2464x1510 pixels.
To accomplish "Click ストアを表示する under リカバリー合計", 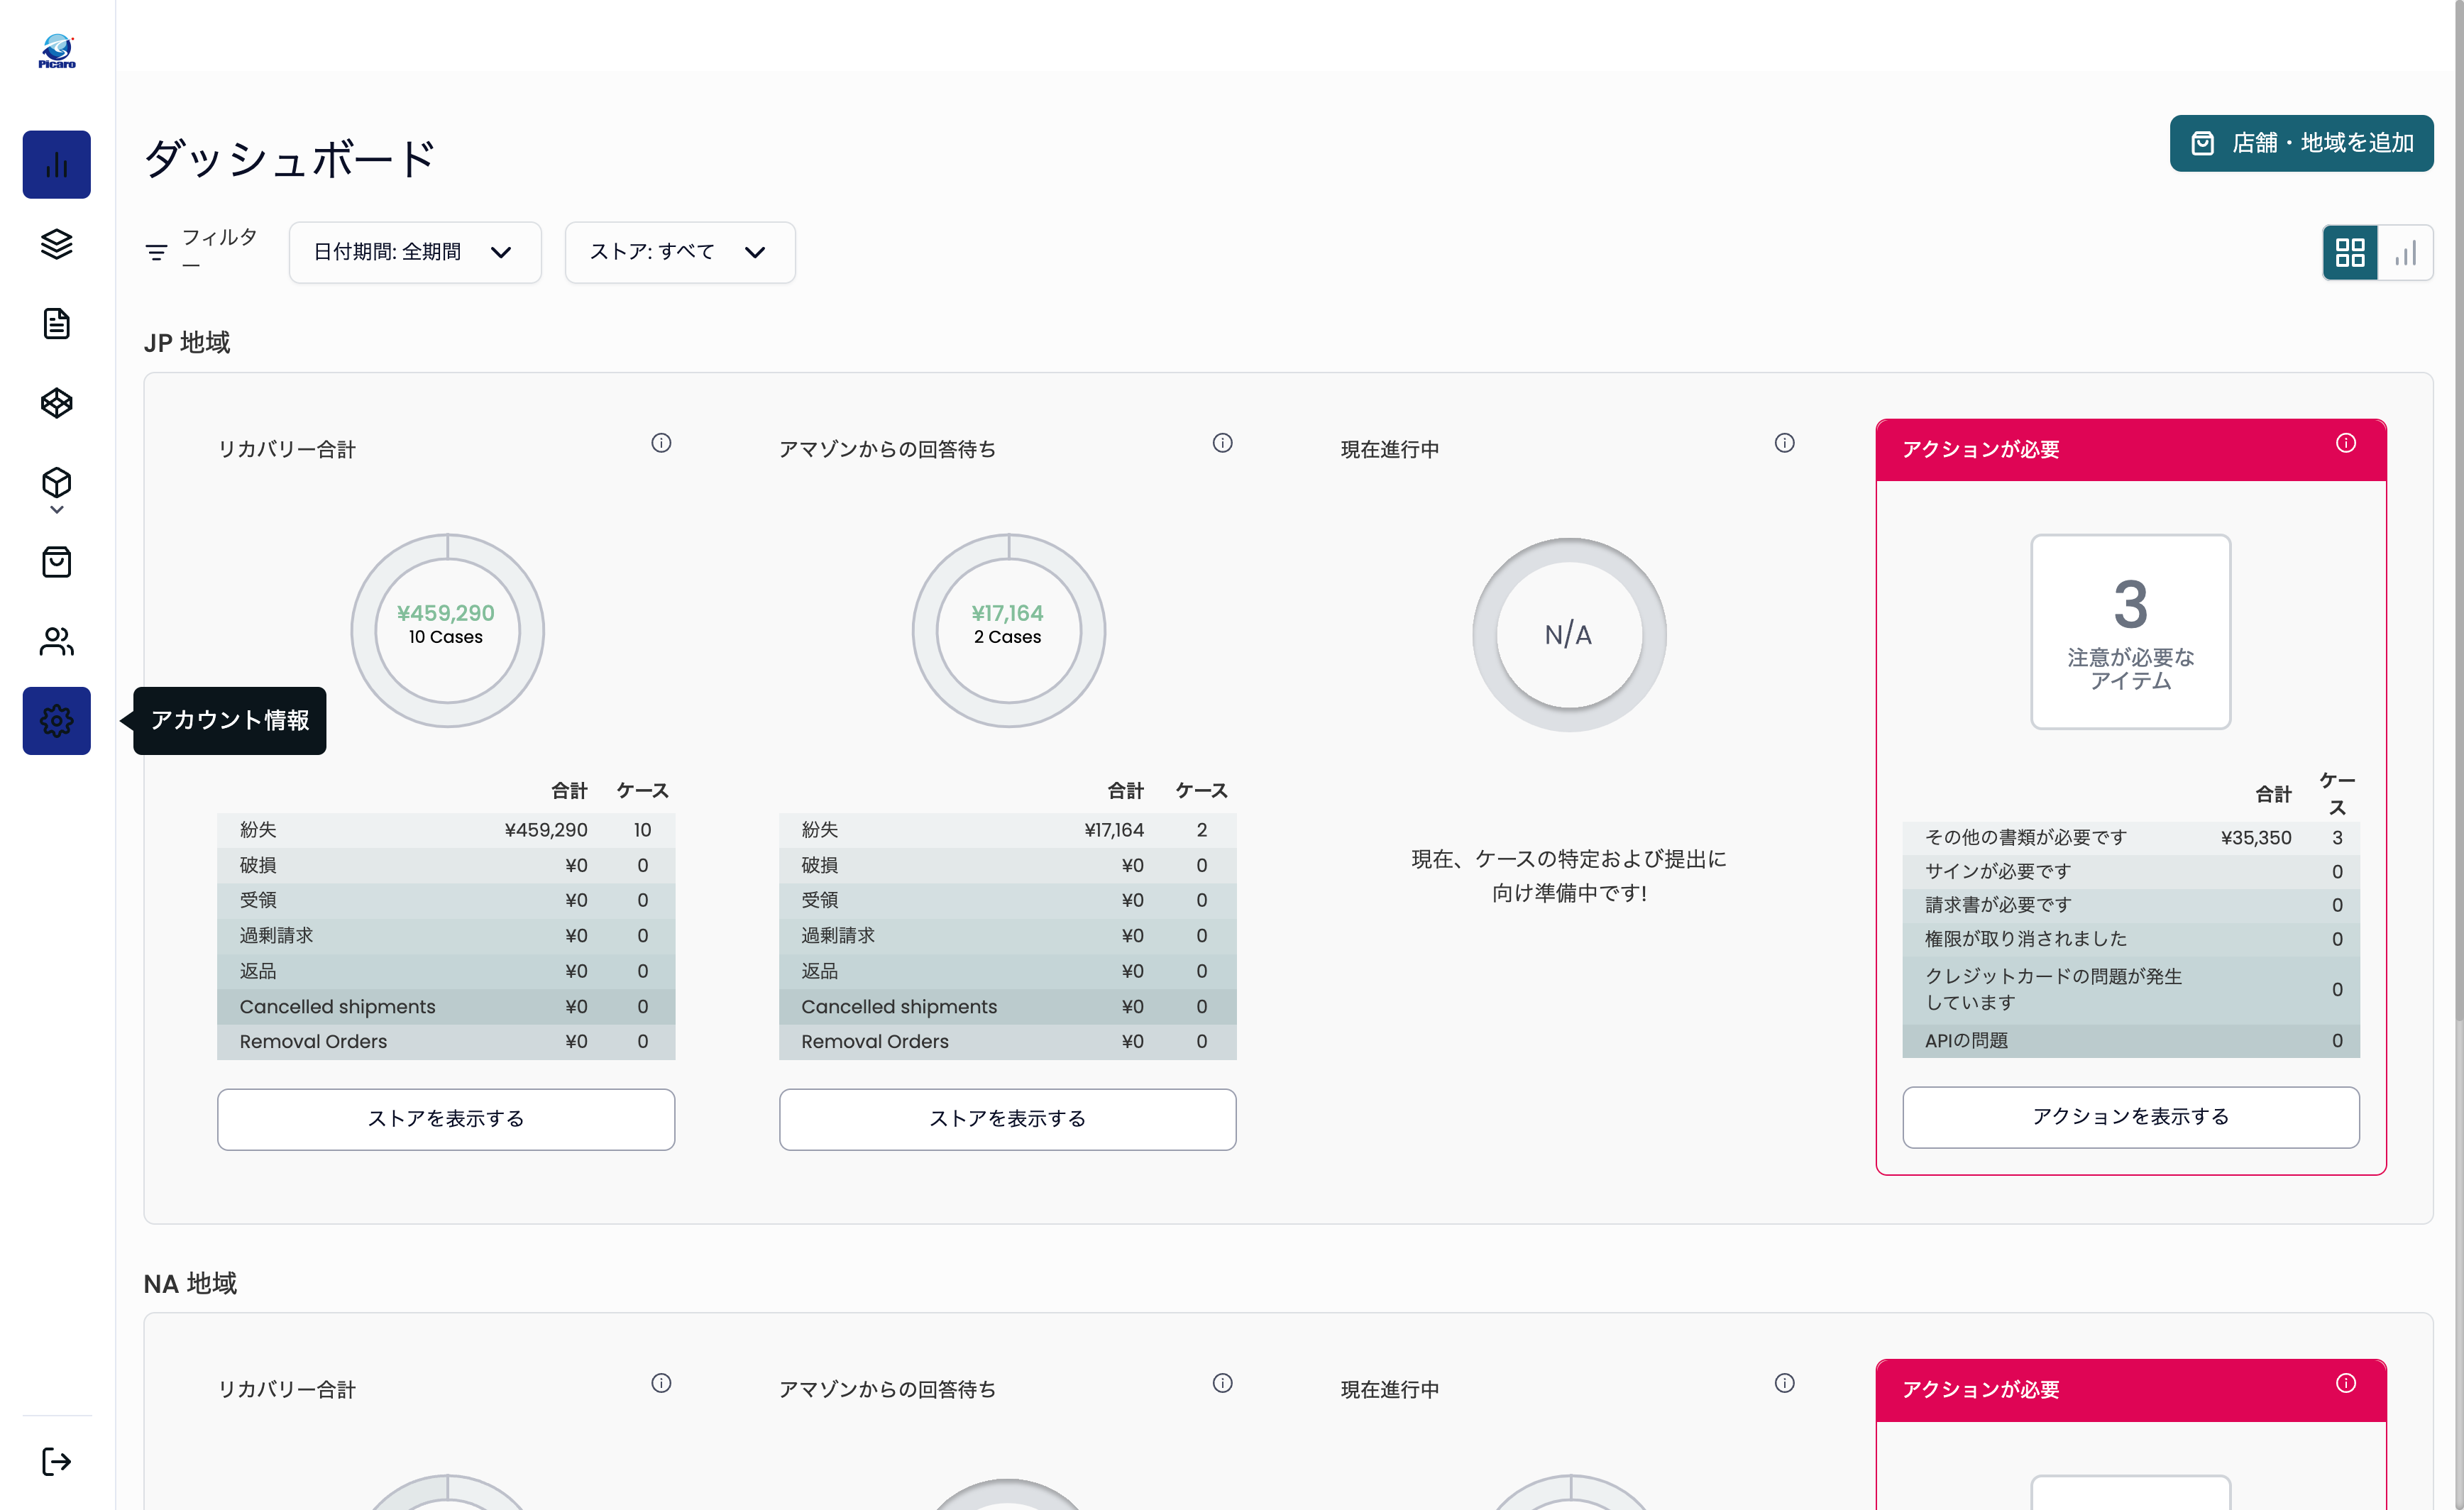I will click(446, 1118).
